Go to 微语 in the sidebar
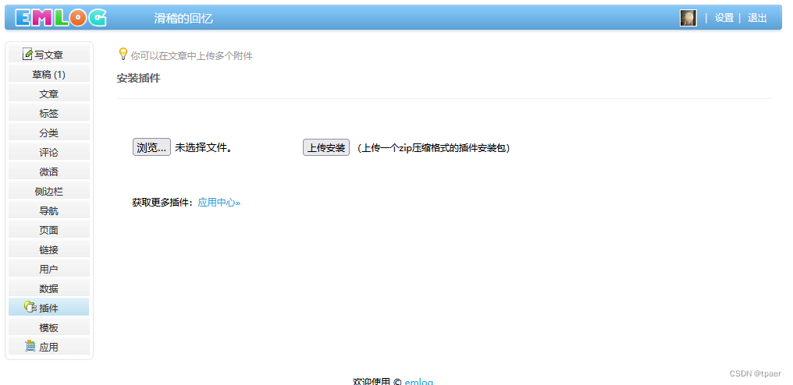The image size is (793, 385). pyautogui.click(x=49, y=171)
